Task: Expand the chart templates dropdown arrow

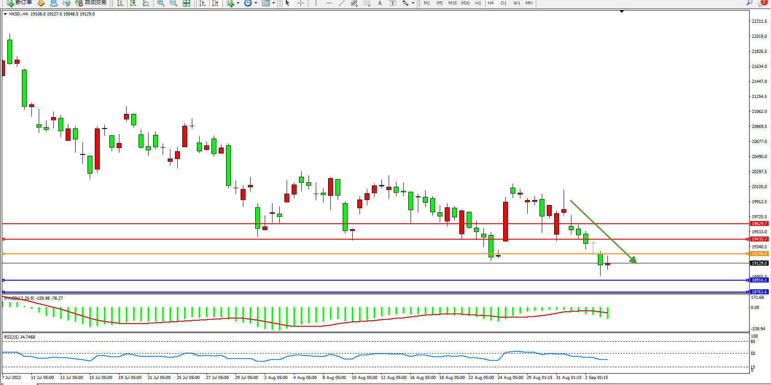Action: (x=273, y=3)
